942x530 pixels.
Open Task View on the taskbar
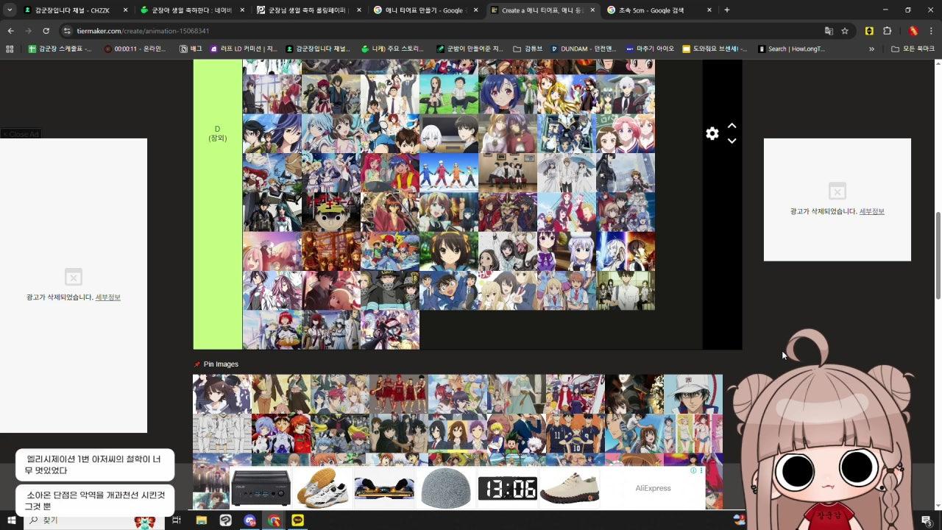(x=177, y=520)
